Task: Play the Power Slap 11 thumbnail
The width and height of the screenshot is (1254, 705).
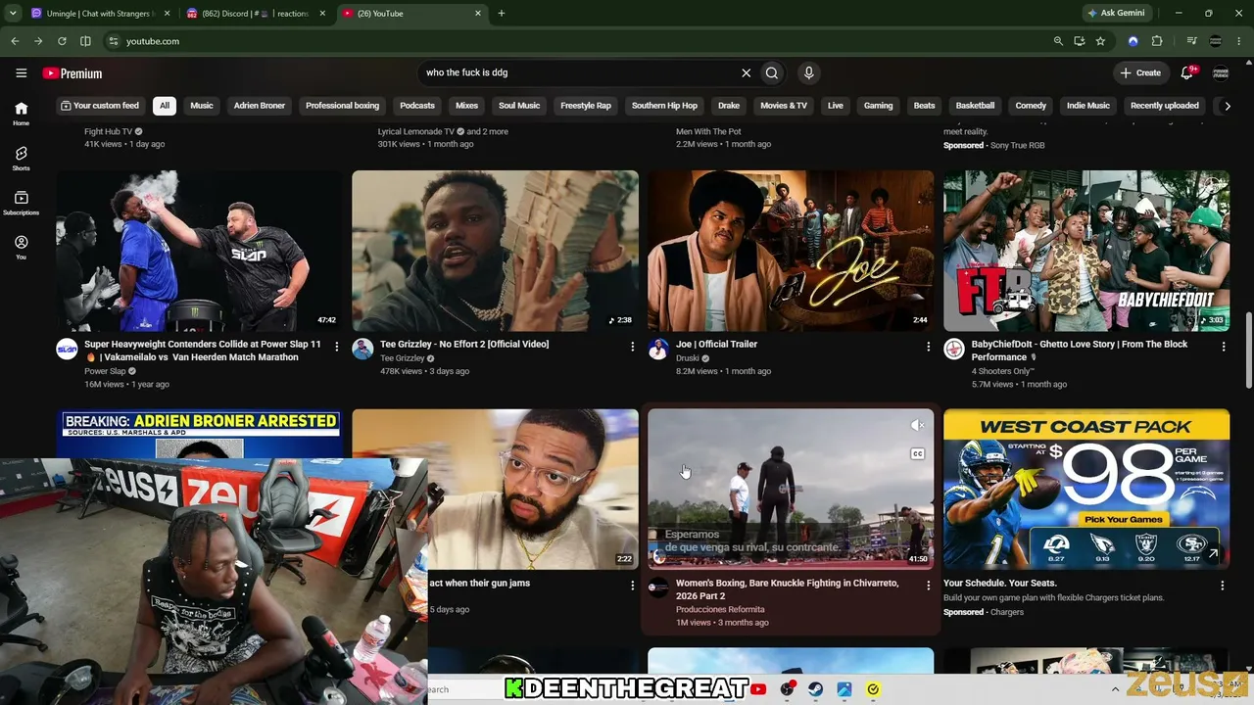Action: point(199,252)
